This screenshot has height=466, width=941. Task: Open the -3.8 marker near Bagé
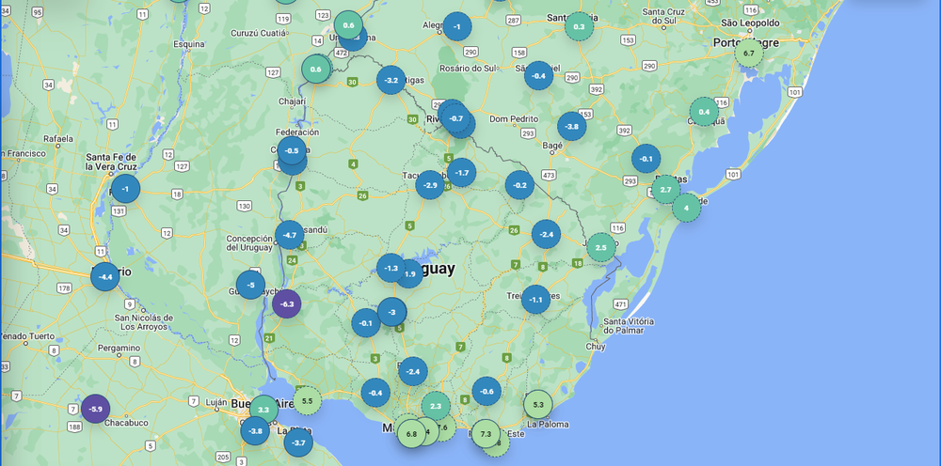572,127
